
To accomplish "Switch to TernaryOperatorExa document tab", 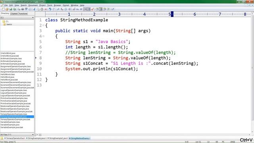I will (x=15, y=138).
